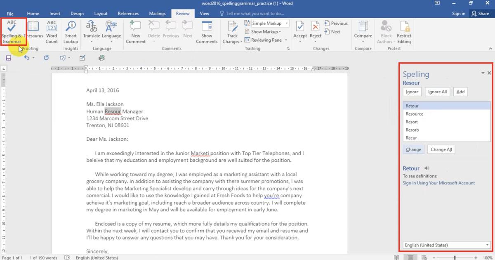The height and width of the screenshot is (260, 495).
Task: Switch to the Home tab
Action: (x=33, y=14)
